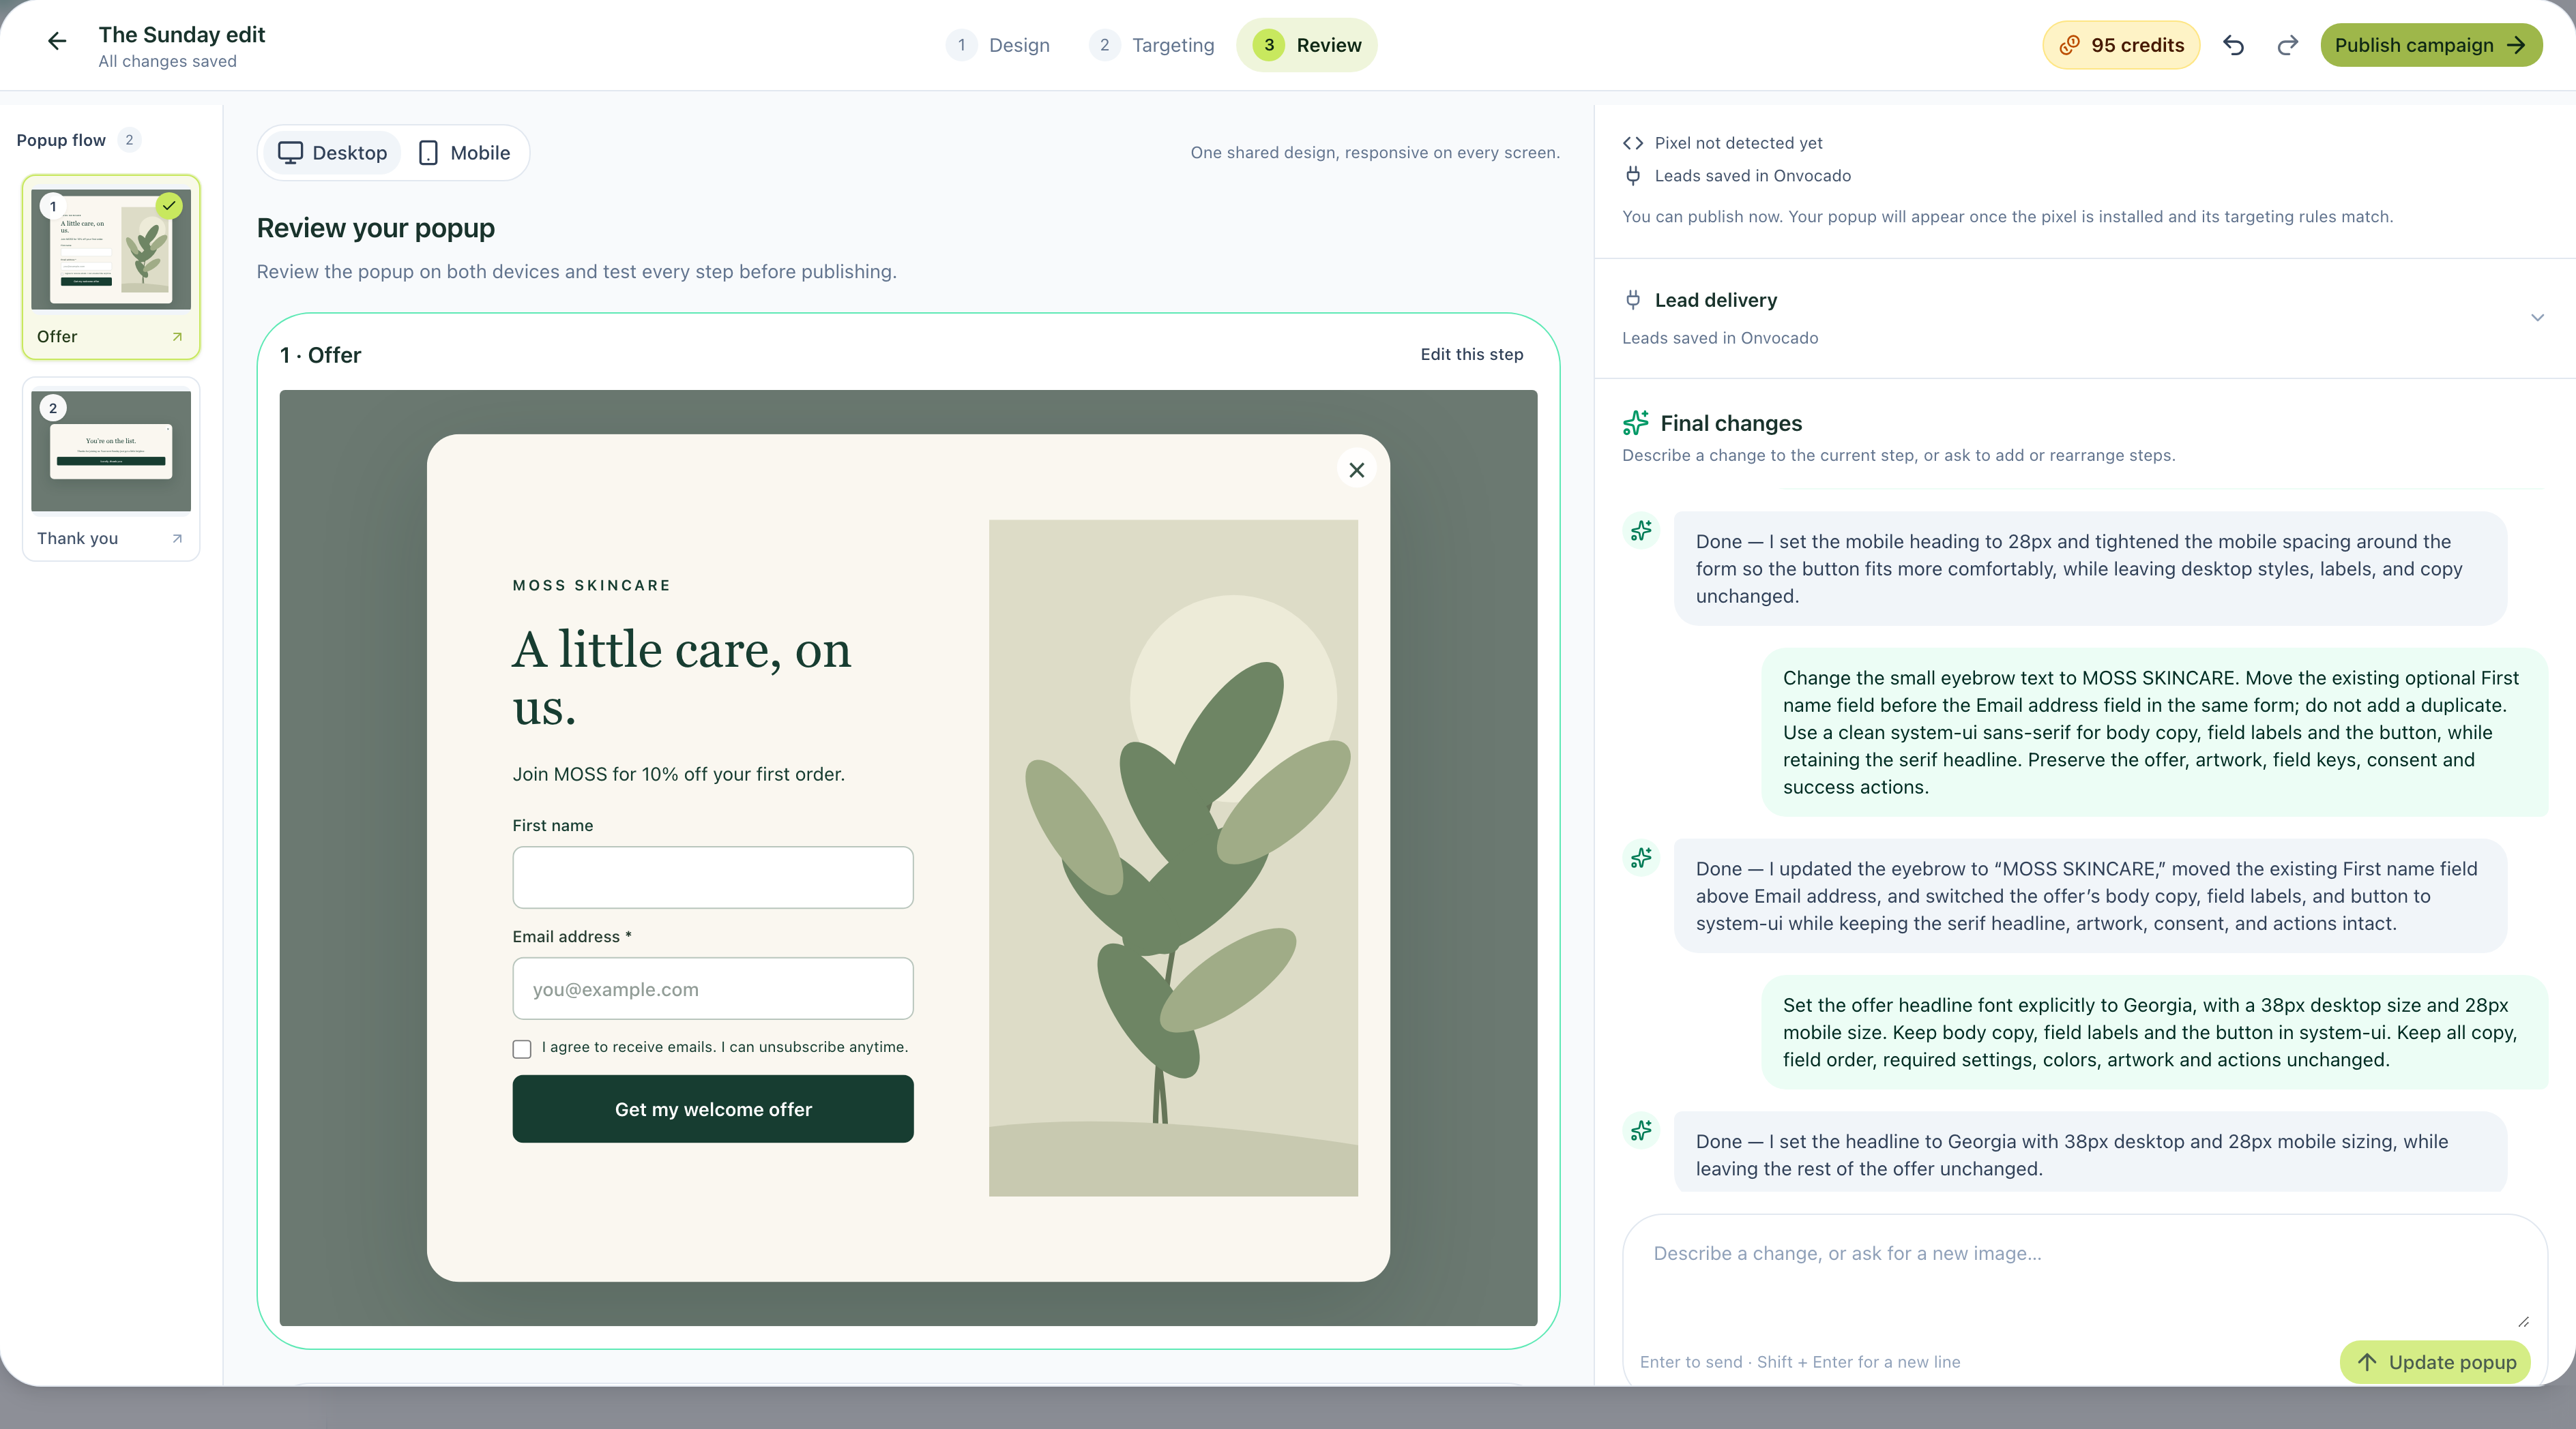Screen dimensions: 2576x1429
Task: Click the up arrow icon in Update popup
Action: pyautogui.click(x=2366, y=1362)
